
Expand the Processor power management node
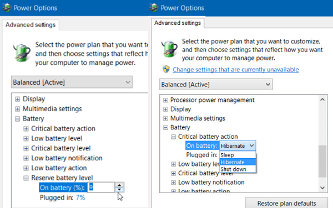point(165,100)
